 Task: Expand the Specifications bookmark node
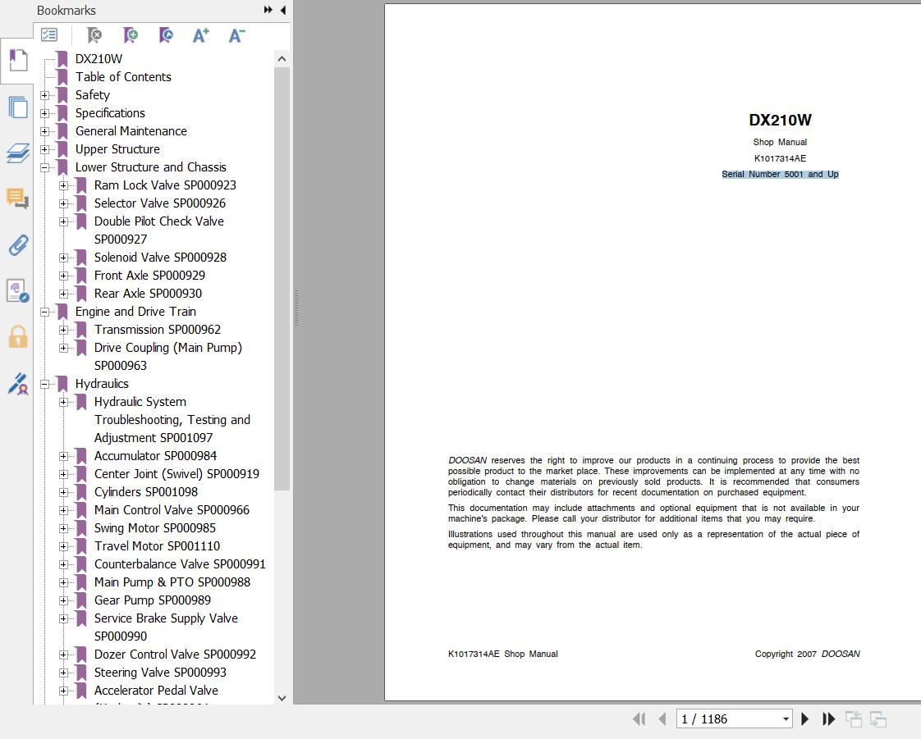click(44, 113)
